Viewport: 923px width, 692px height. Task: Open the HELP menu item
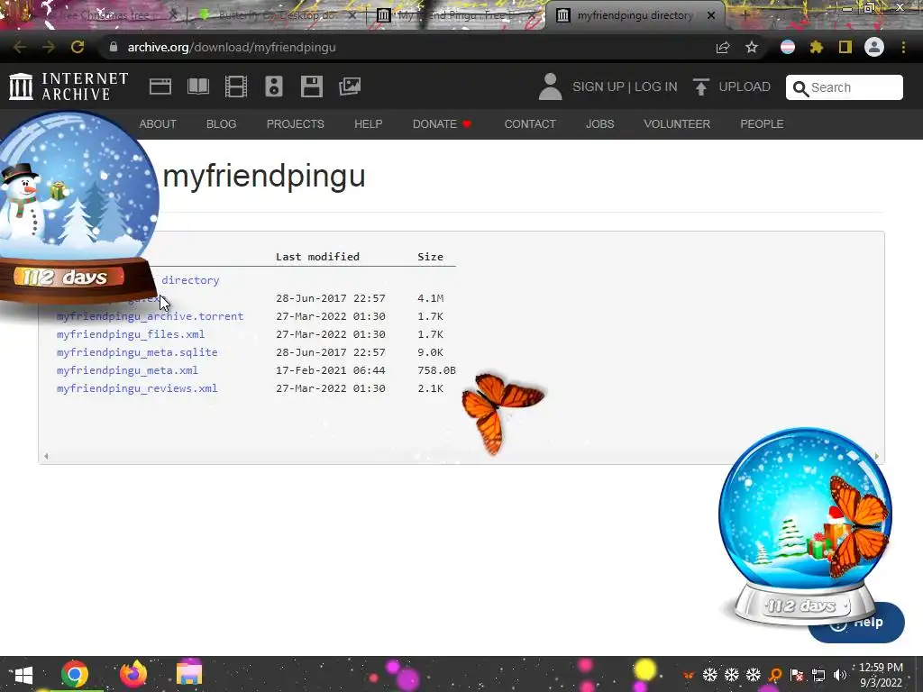tap(369, 124)
